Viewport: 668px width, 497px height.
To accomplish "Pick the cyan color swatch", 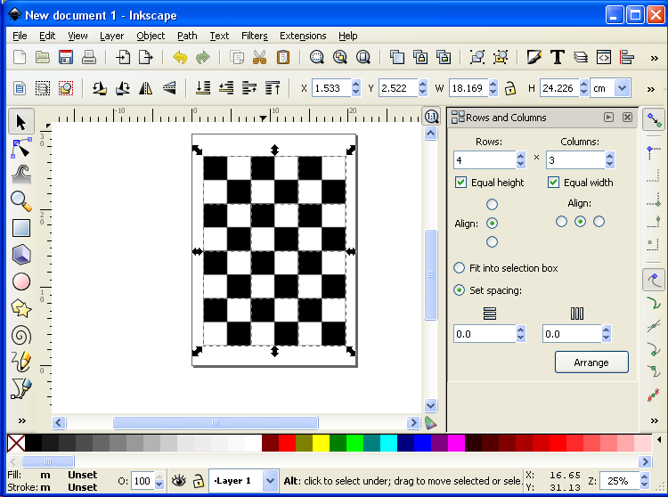I will point(388,443).
